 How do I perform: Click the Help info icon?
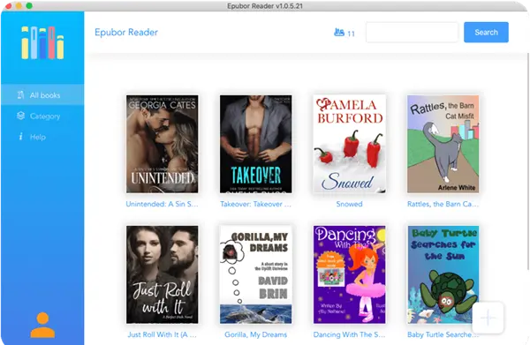click(20, 137)
